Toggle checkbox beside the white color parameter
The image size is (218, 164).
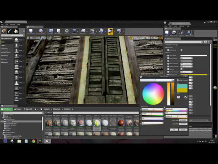168,56
